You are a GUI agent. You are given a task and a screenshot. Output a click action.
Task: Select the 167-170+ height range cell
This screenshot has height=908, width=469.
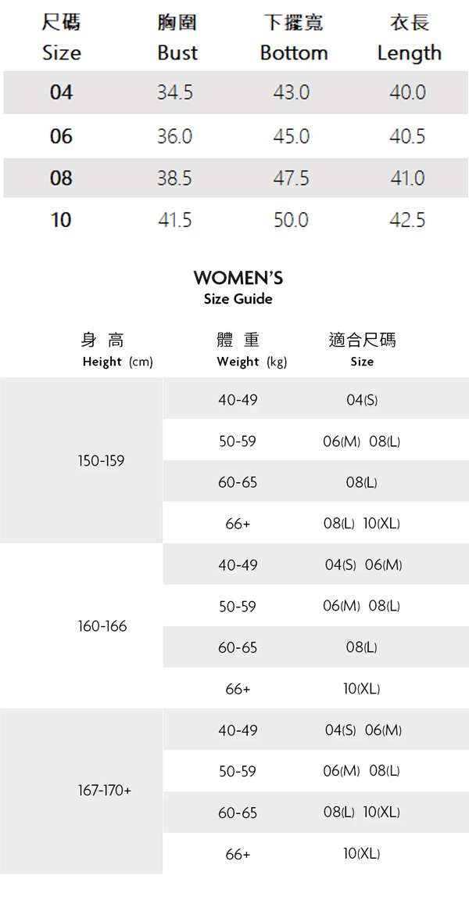104,791
